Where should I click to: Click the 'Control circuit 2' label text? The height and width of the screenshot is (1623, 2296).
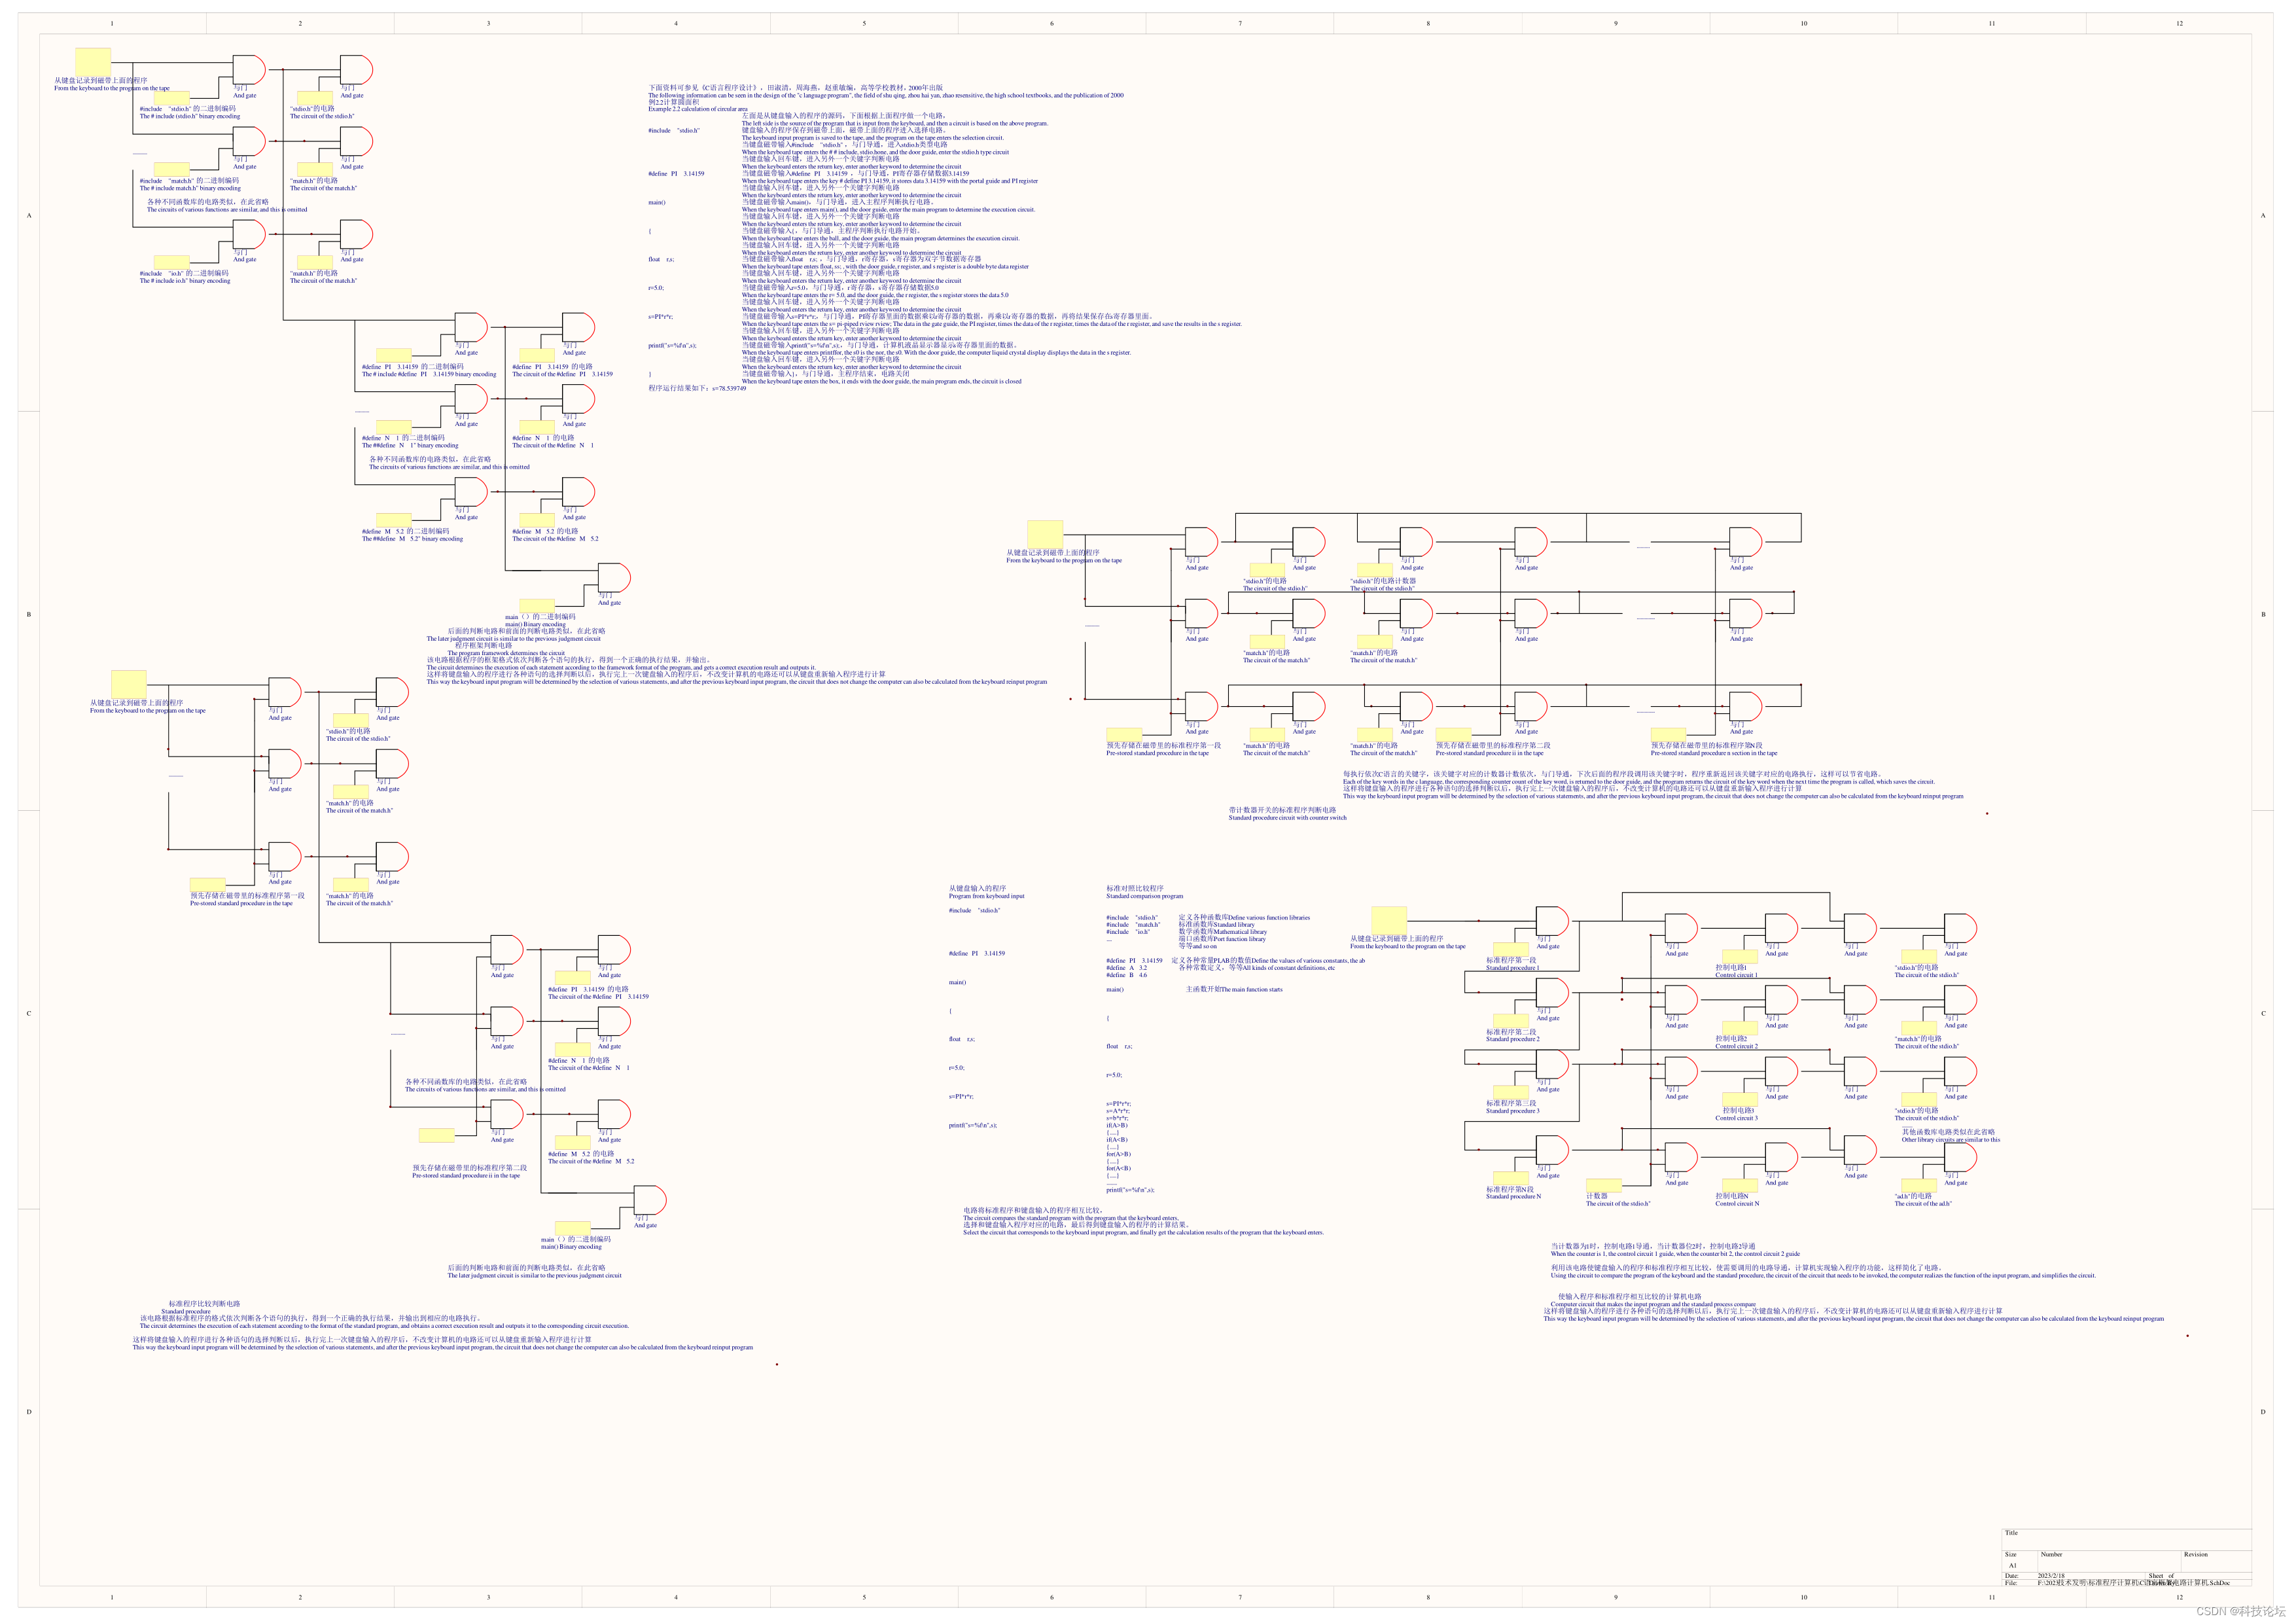point(1736,1046)
